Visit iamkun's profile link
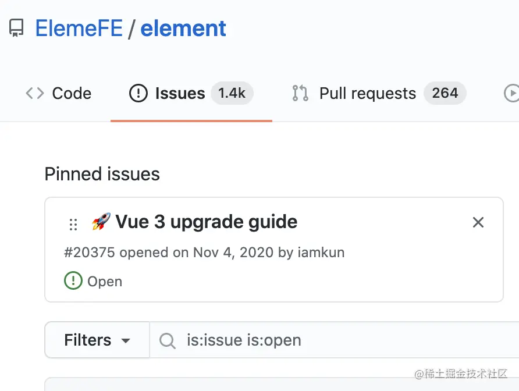 (321, 252)
